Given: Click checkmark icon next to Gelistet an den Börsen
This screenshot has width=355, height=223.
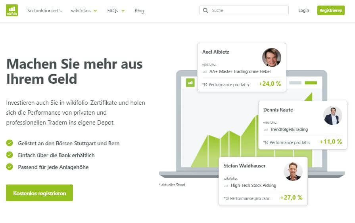Looking at the screenshot, I should (x=10, y=143).
